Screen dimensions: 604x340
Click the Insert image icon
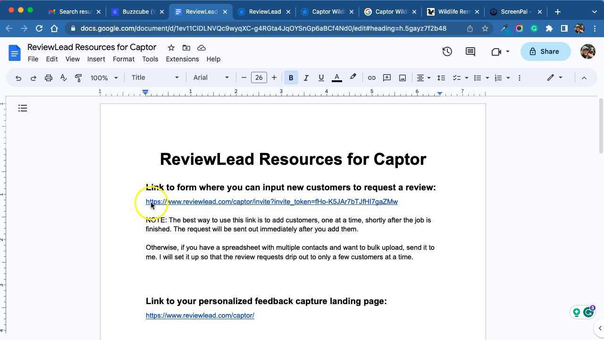tap(402, 78)
